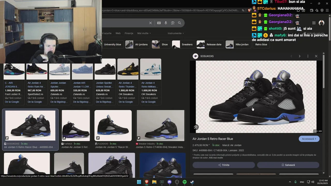Switch to the Finanțe tab
The width and height of the screenshot is (331, 186).
pos(129,33)
